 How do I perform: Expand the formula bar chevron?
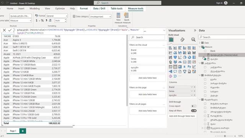tap(164, 30)
